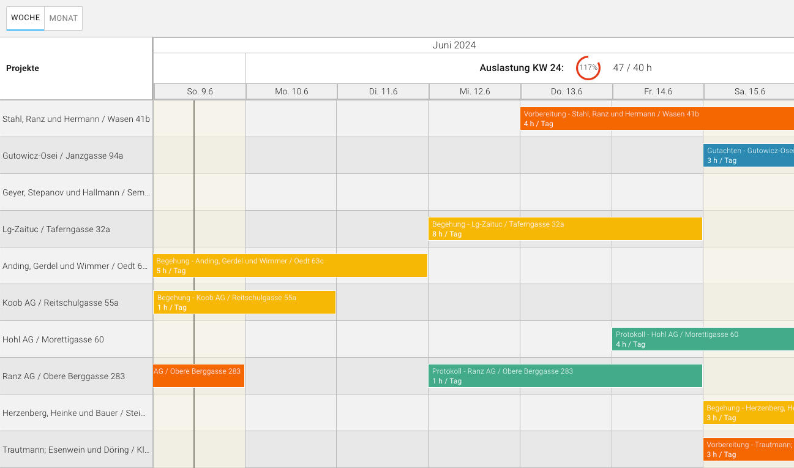The width and height of the screenshot is (794, 468).
Task: Select the Mi. 12.6 day header
Action: point(475,91)
